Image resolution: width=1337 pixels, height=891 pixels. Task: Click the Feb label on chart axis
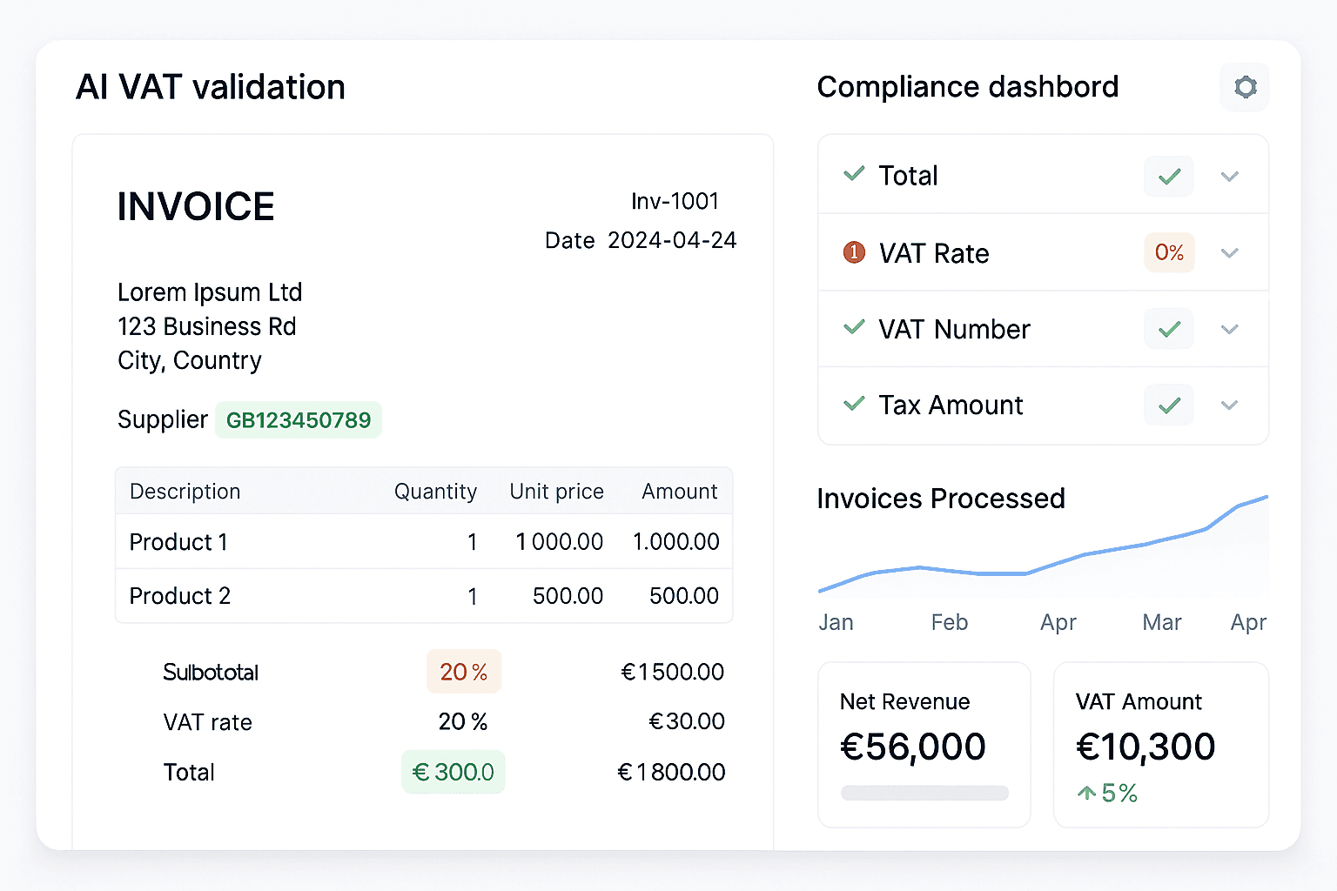pos(950,622)
